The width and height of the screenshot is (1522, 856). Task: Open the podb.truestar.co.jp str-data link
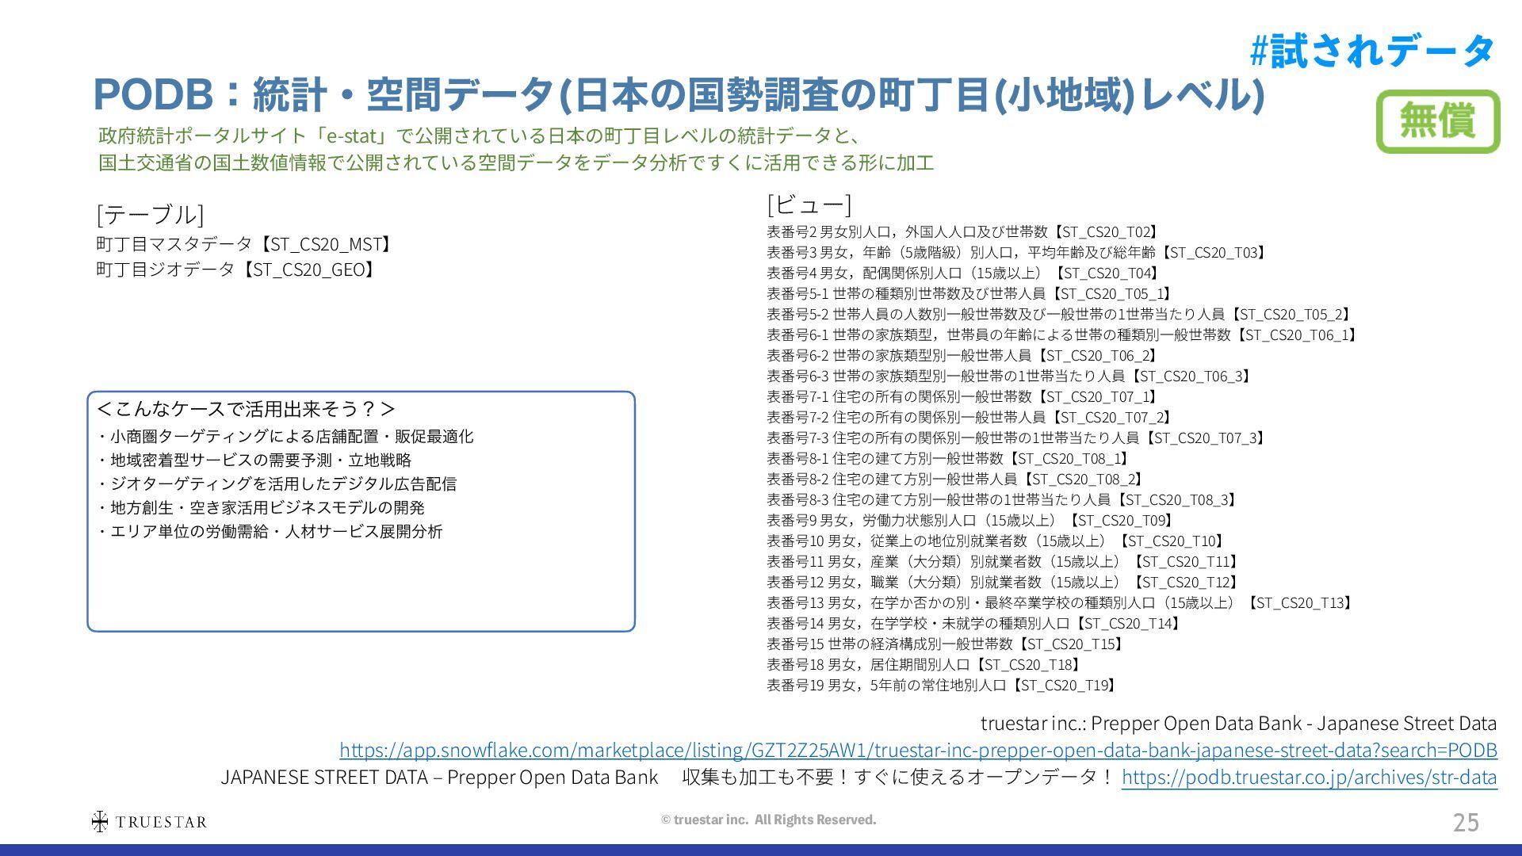tap(1309, 778)
